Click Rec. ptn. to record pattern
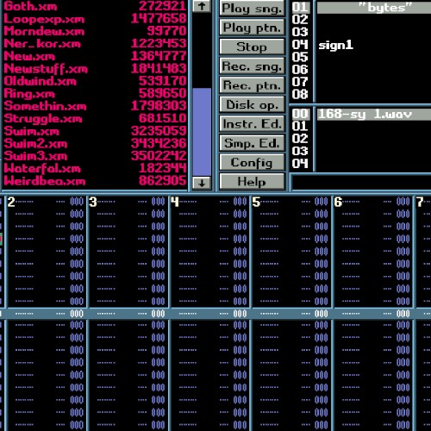This screenshot has height=431, width=431. point(252,85)
